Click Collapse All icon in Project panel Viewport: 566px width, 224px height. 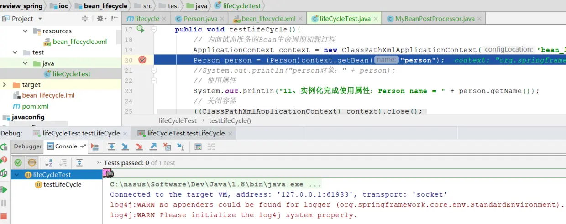(85, 18)
